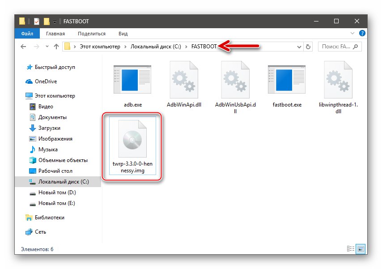
Task: Click the AdbWinApi.dll file name label
Action: pos(184,105)
